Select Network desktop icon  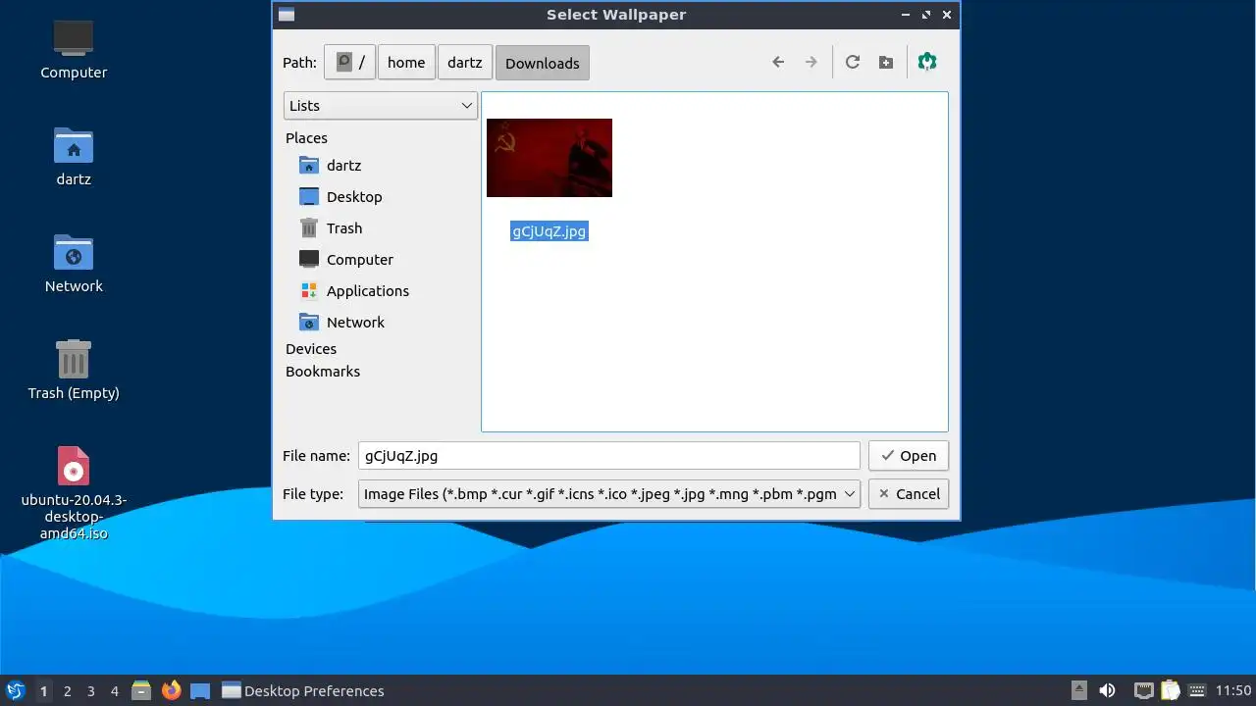[74, 263]
